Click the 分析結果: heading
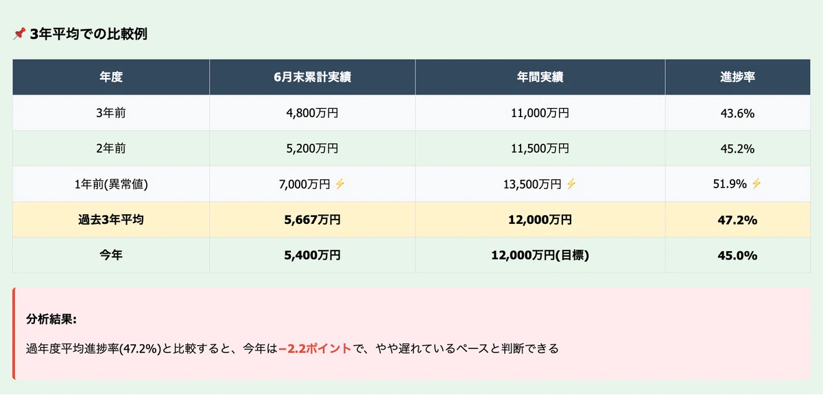 [51, 320]
